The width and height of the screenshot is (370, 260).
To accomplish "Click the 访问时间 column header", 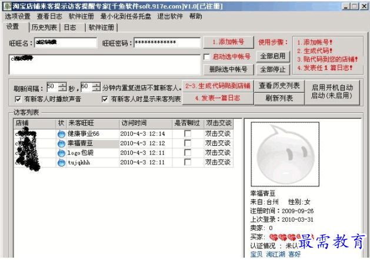I will (146, 123).
